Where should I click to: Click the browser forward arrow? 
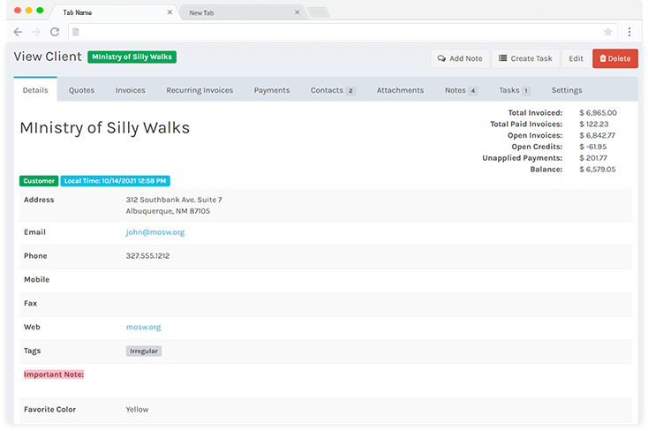36,32
